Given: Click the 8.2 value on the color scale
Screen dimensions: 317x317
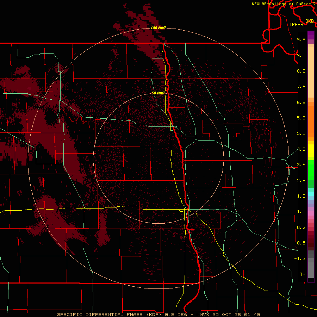Looking at the screenshot, I should (x=301, y=71).
